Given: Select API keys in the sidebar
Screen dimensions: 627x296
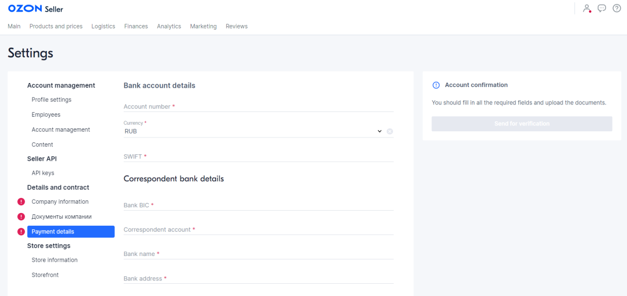Looking at the screenshot, I should click(43, 173).
